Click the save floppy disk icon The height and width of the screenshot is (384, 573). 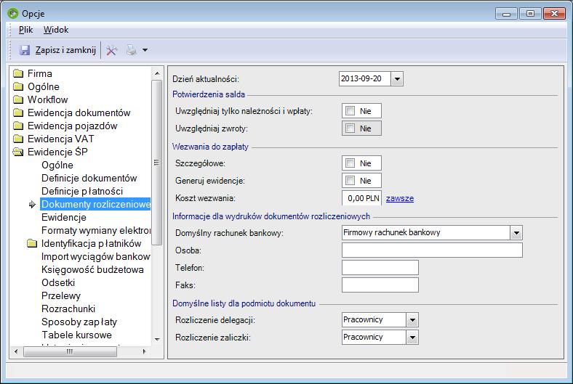(x=25, y=50)
